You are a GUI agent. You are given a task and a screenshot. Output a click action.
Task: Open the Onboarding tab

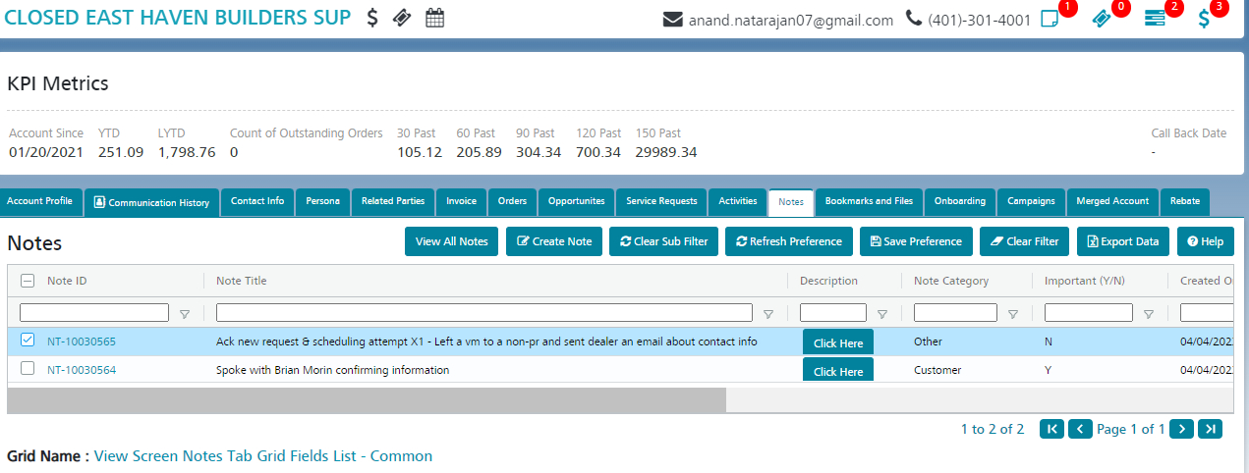pyautogui.click(x=960, y=201)
